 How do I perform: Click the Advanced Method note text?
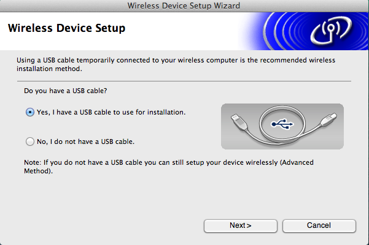(x=169, y=167)
